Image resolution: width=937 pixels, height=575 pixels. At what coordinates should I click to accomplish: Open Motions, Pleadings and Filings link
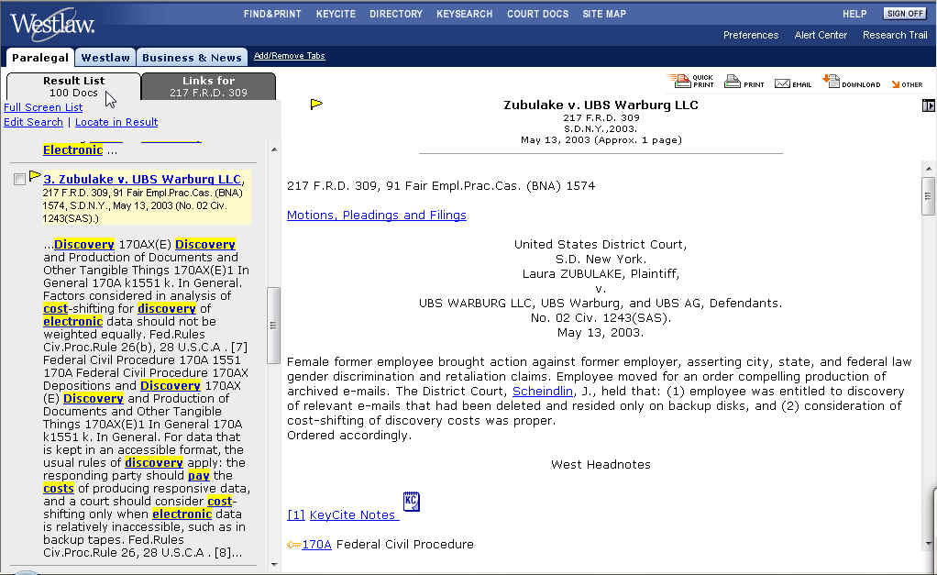click(376, 216)
